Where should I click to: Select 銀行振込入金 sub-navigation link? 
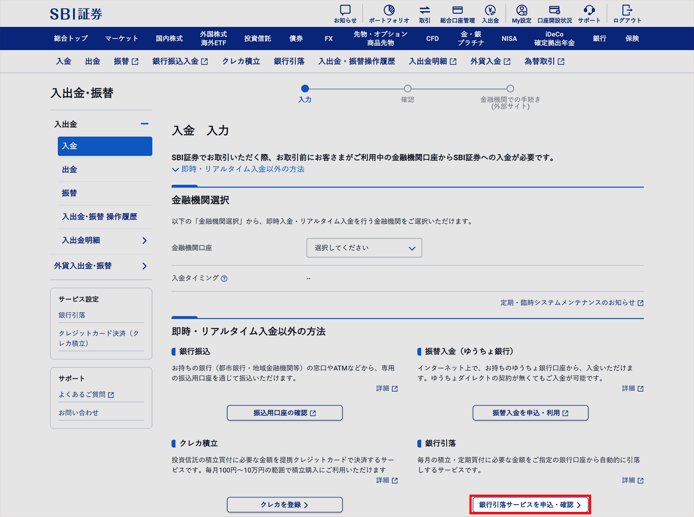[180, 61]
